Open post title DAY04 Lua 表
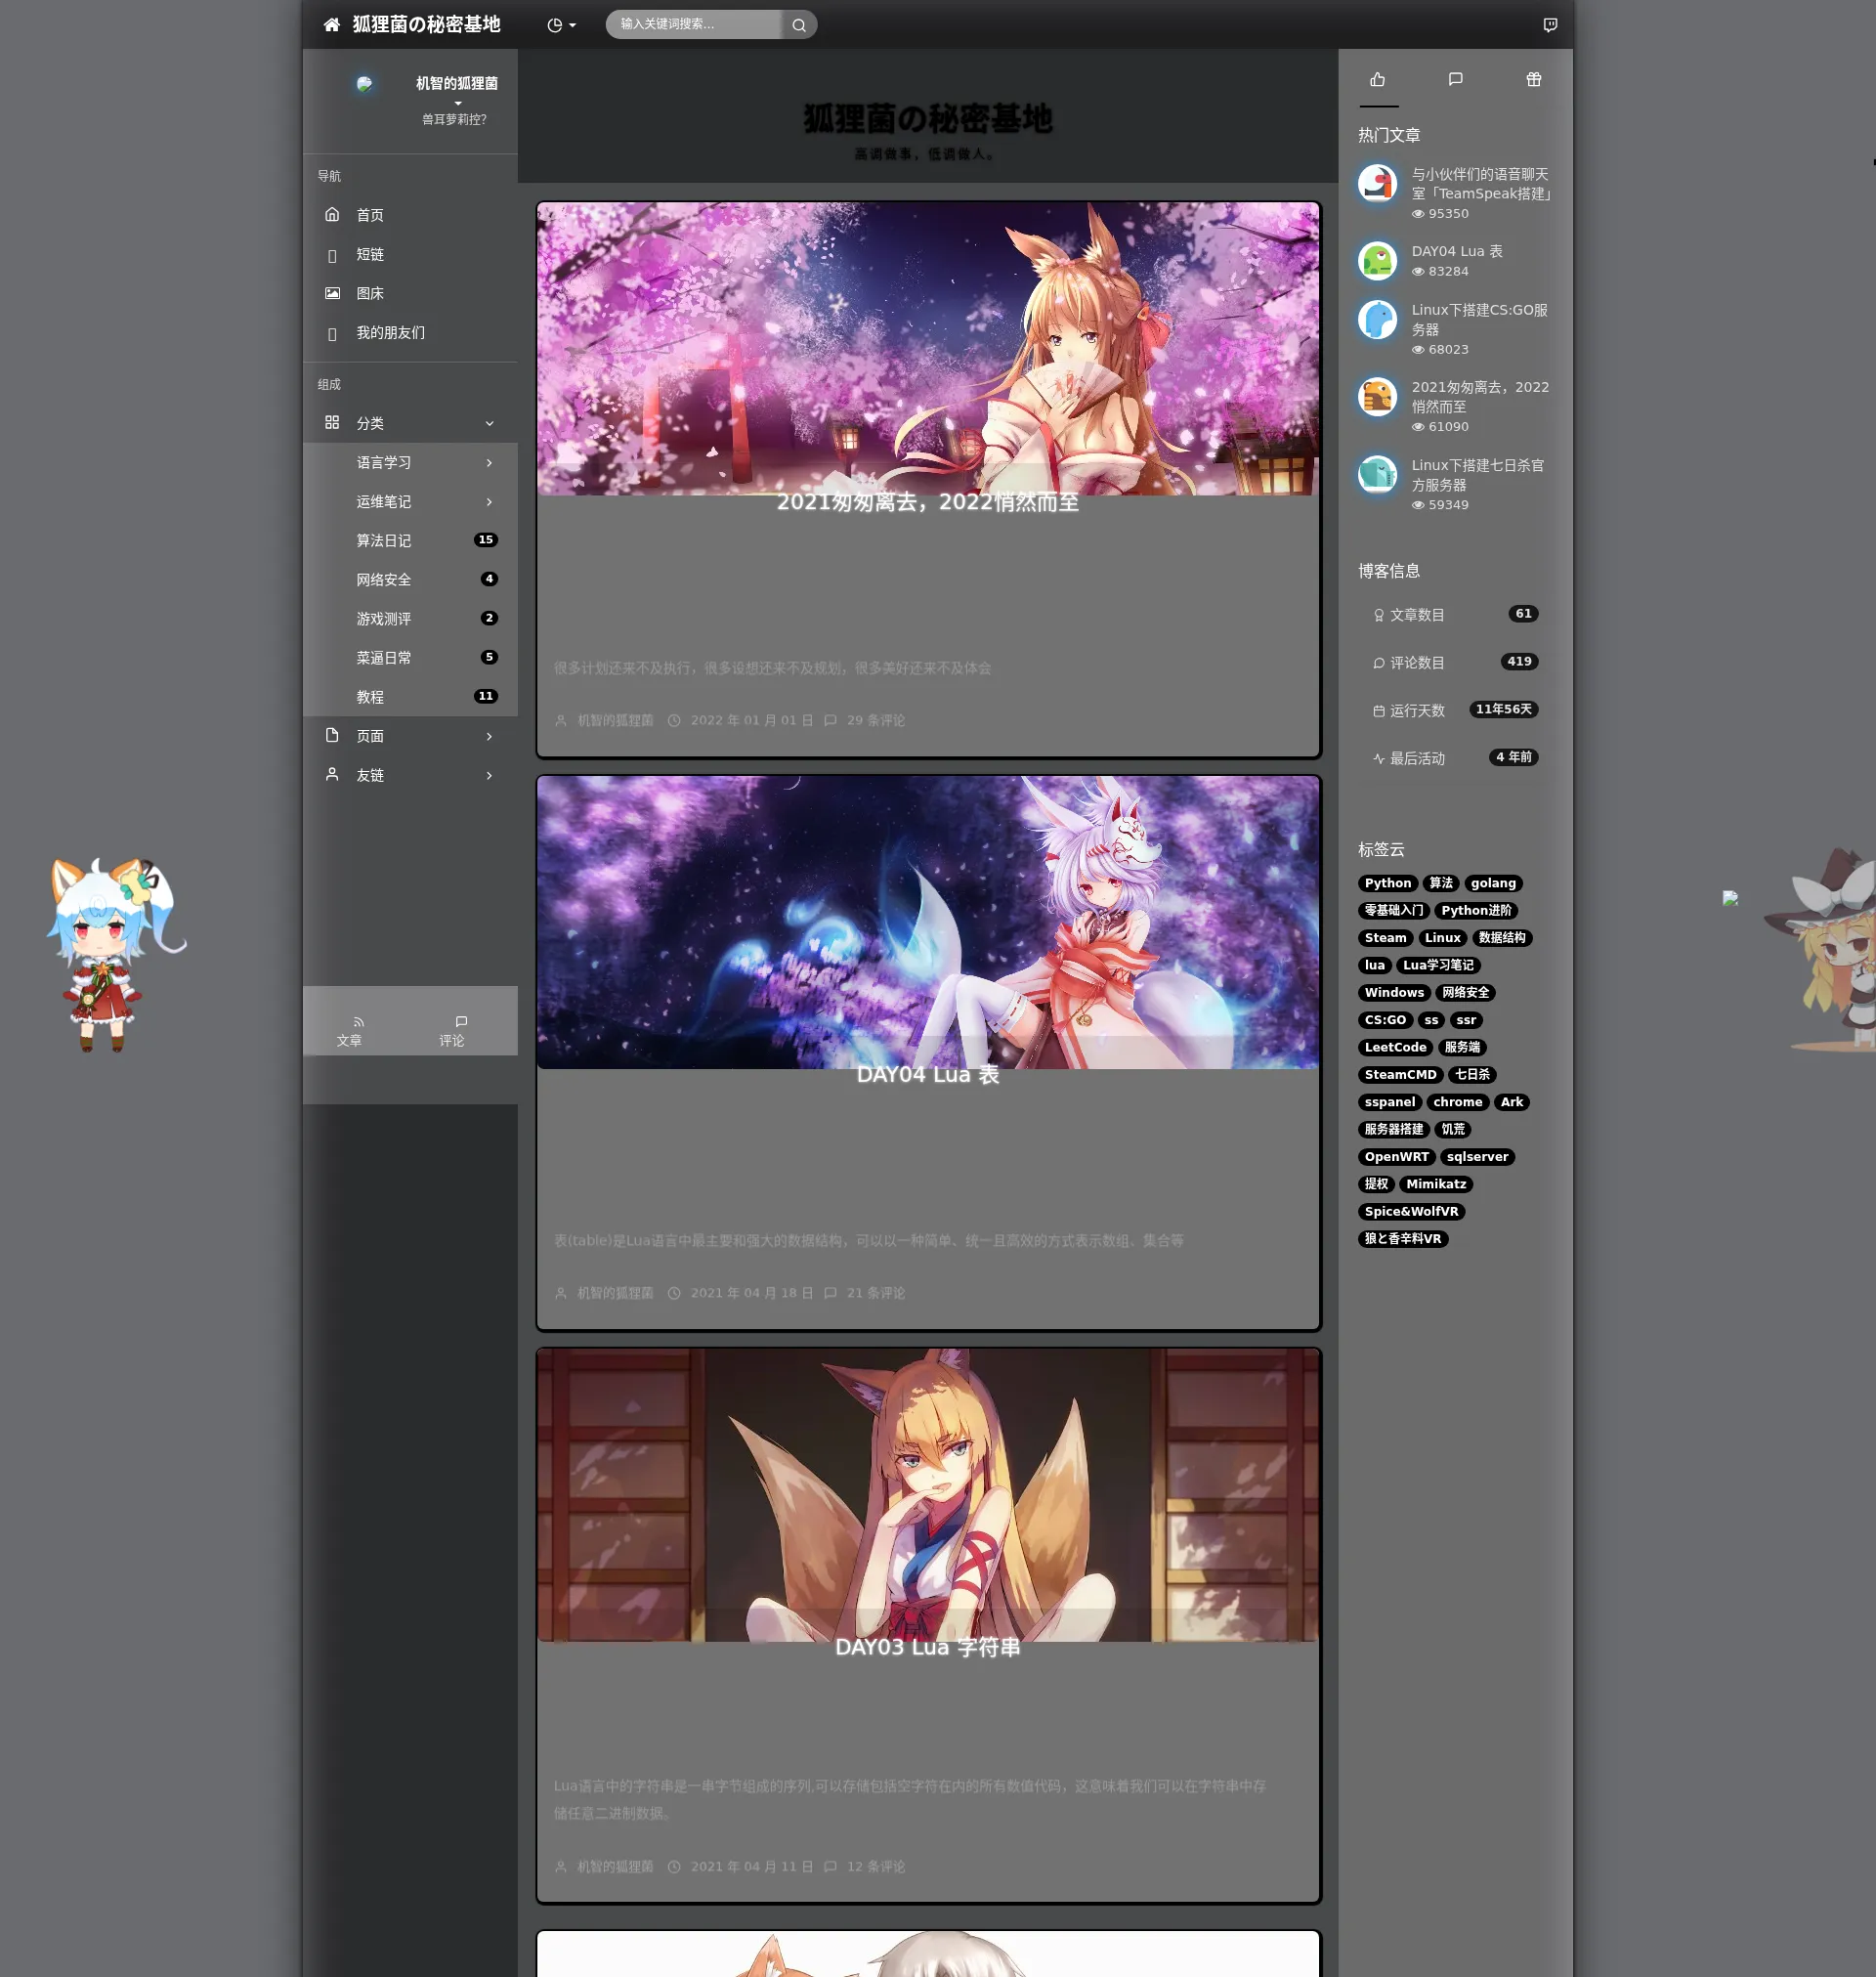This screenshot has height=1977, width=1876. (x=928, y=1075)
